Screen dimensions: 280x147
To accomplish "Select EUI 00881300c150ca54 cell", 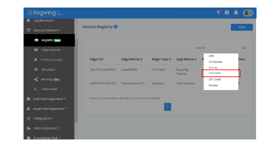I will coord(103,83).
